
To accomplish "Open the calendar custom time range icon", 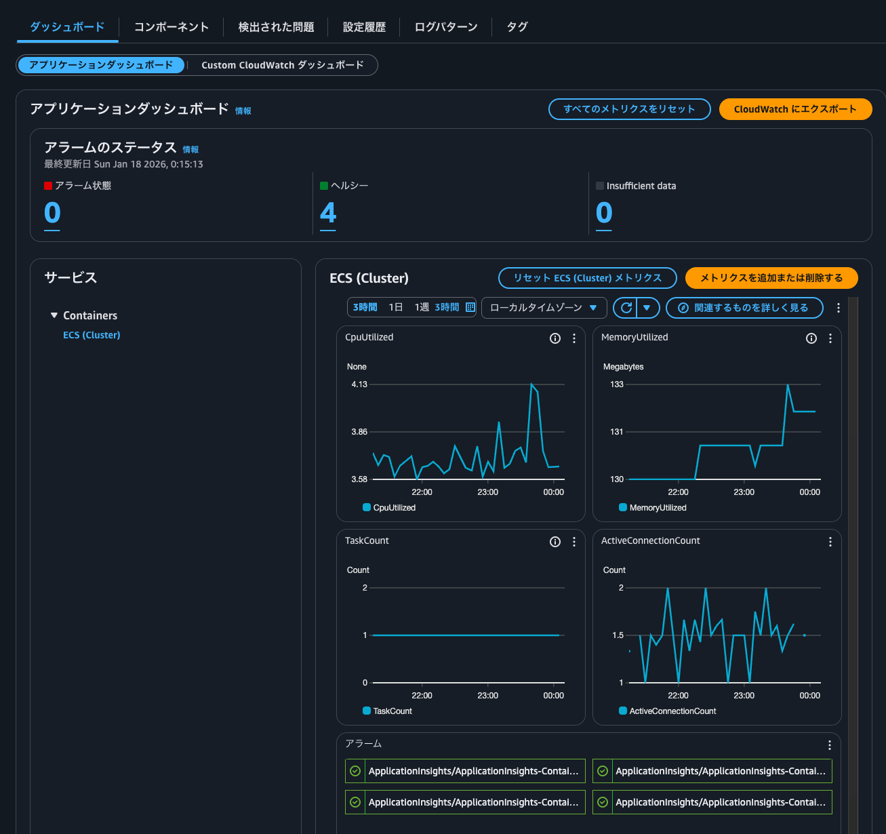I will point(470,307).
